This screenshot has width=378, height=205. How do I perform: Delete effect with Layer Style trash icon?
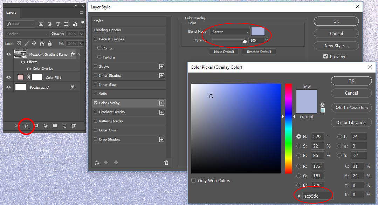point(166,163)
